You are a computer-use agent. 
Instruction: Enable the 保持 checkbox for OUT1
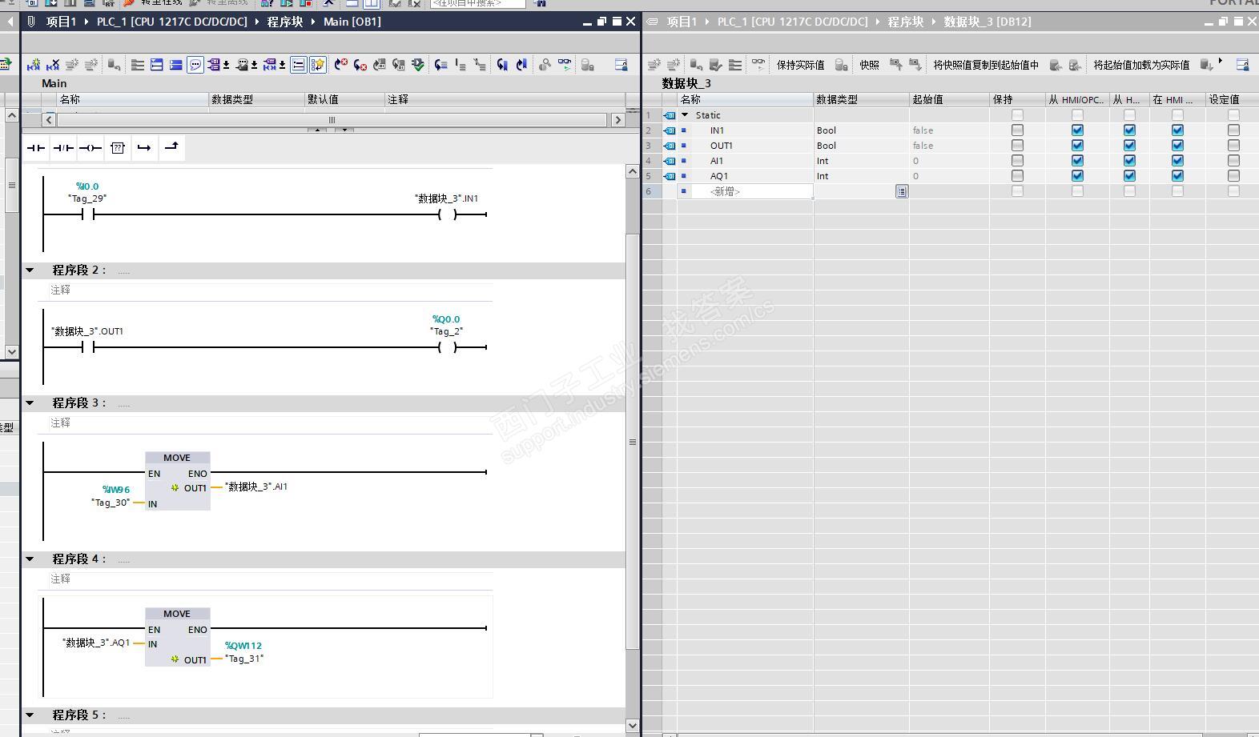pos(1017,146)
